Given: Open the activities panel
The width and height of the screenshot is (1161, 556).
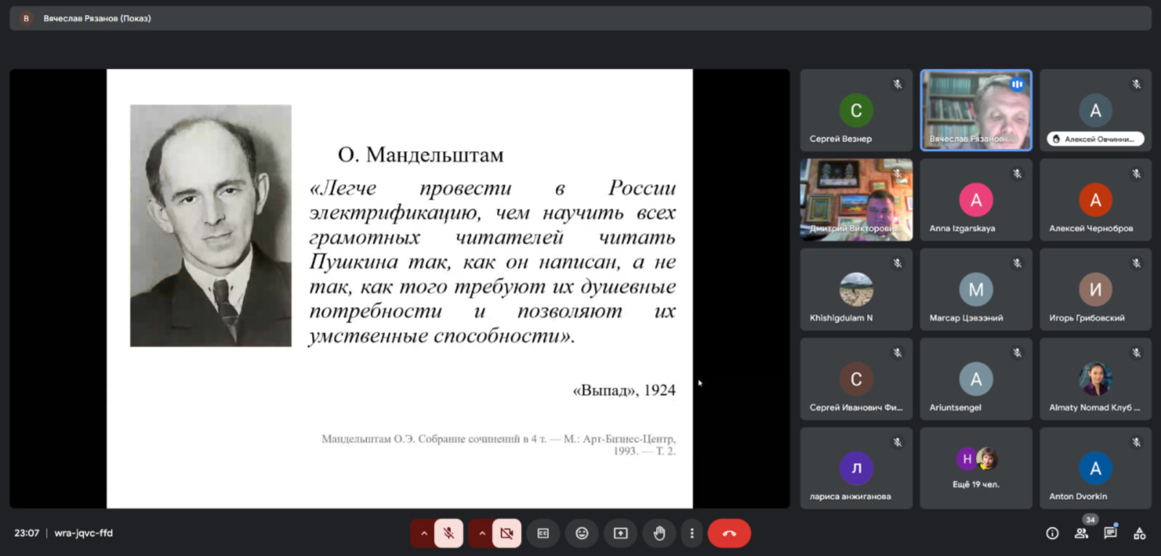Looking at the screenshot, I should tap(1139, 533).
